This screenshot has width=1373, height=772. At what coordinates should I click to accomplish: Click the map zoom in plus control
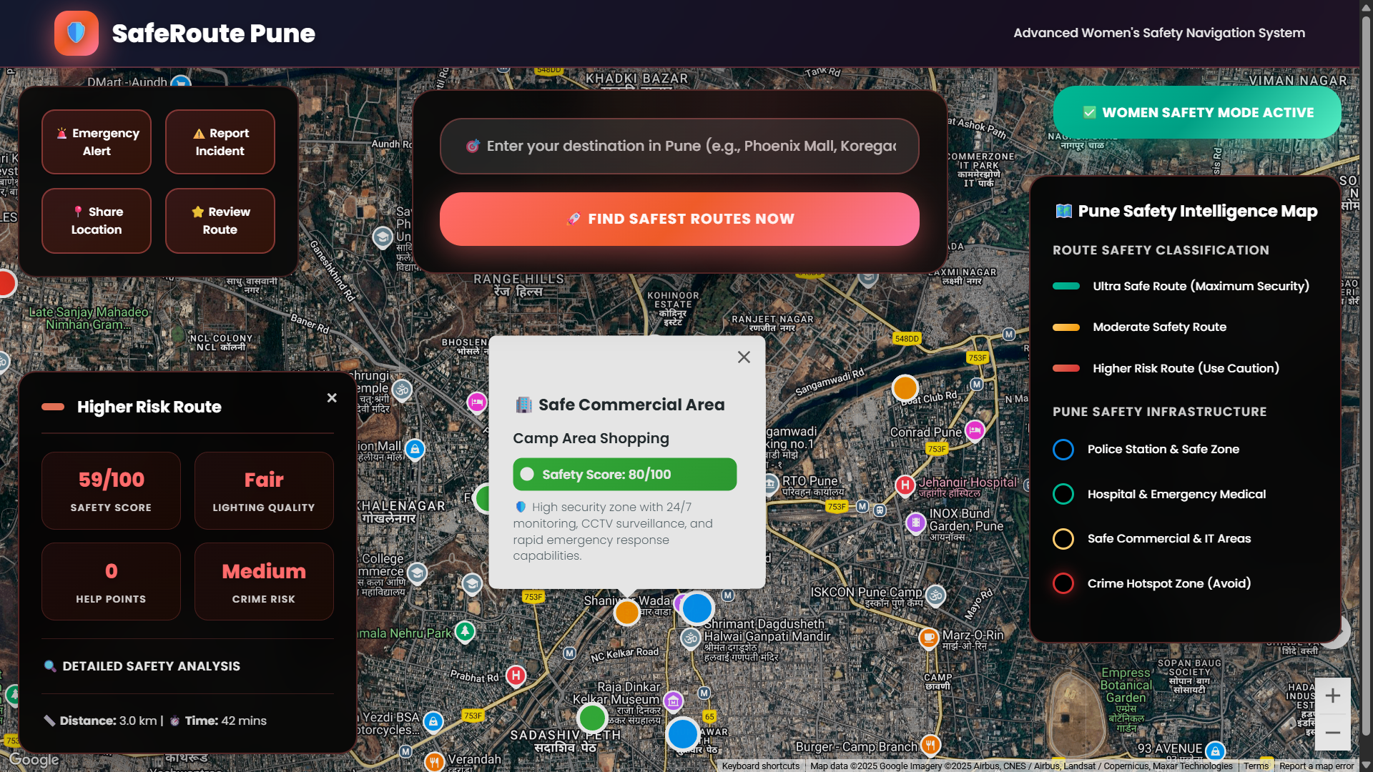(1332, 696)
